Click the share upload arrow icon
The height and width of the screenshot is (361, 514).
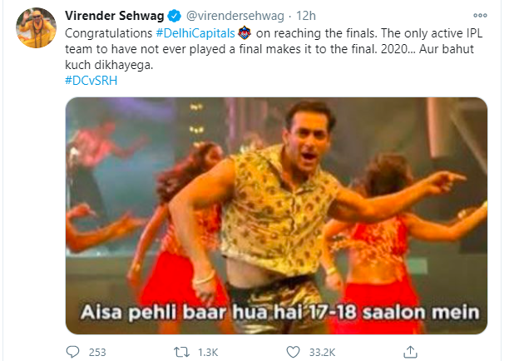(410, 352)
